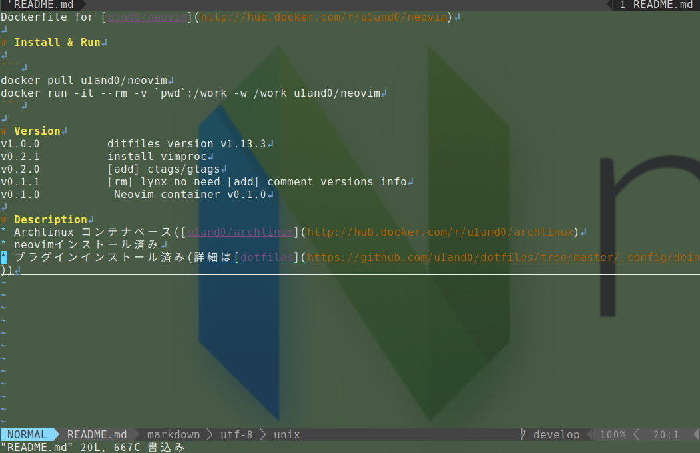Click the 'Dockerfile for' text on first line

tap(47, 17)
